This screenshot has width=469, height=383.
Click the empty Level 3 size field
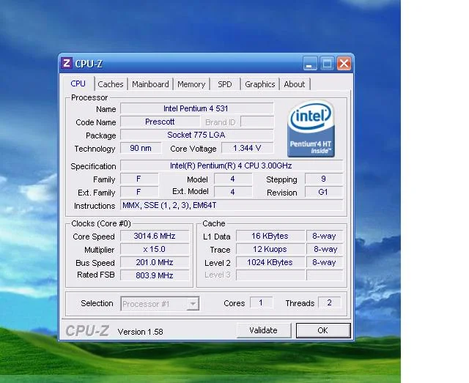click(x=270, y=275)
